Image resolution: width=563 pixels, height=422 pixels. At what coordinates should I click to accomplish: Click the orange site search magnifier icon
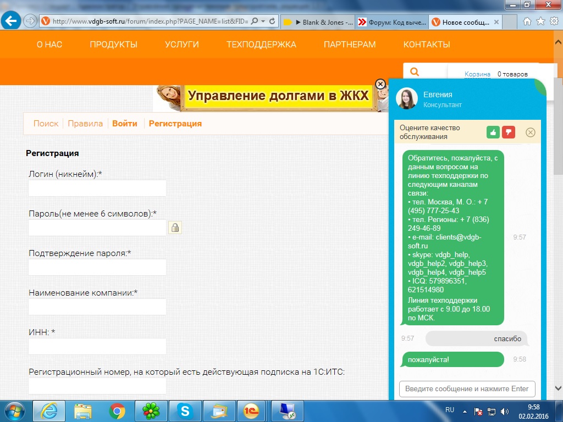[415, 72]
